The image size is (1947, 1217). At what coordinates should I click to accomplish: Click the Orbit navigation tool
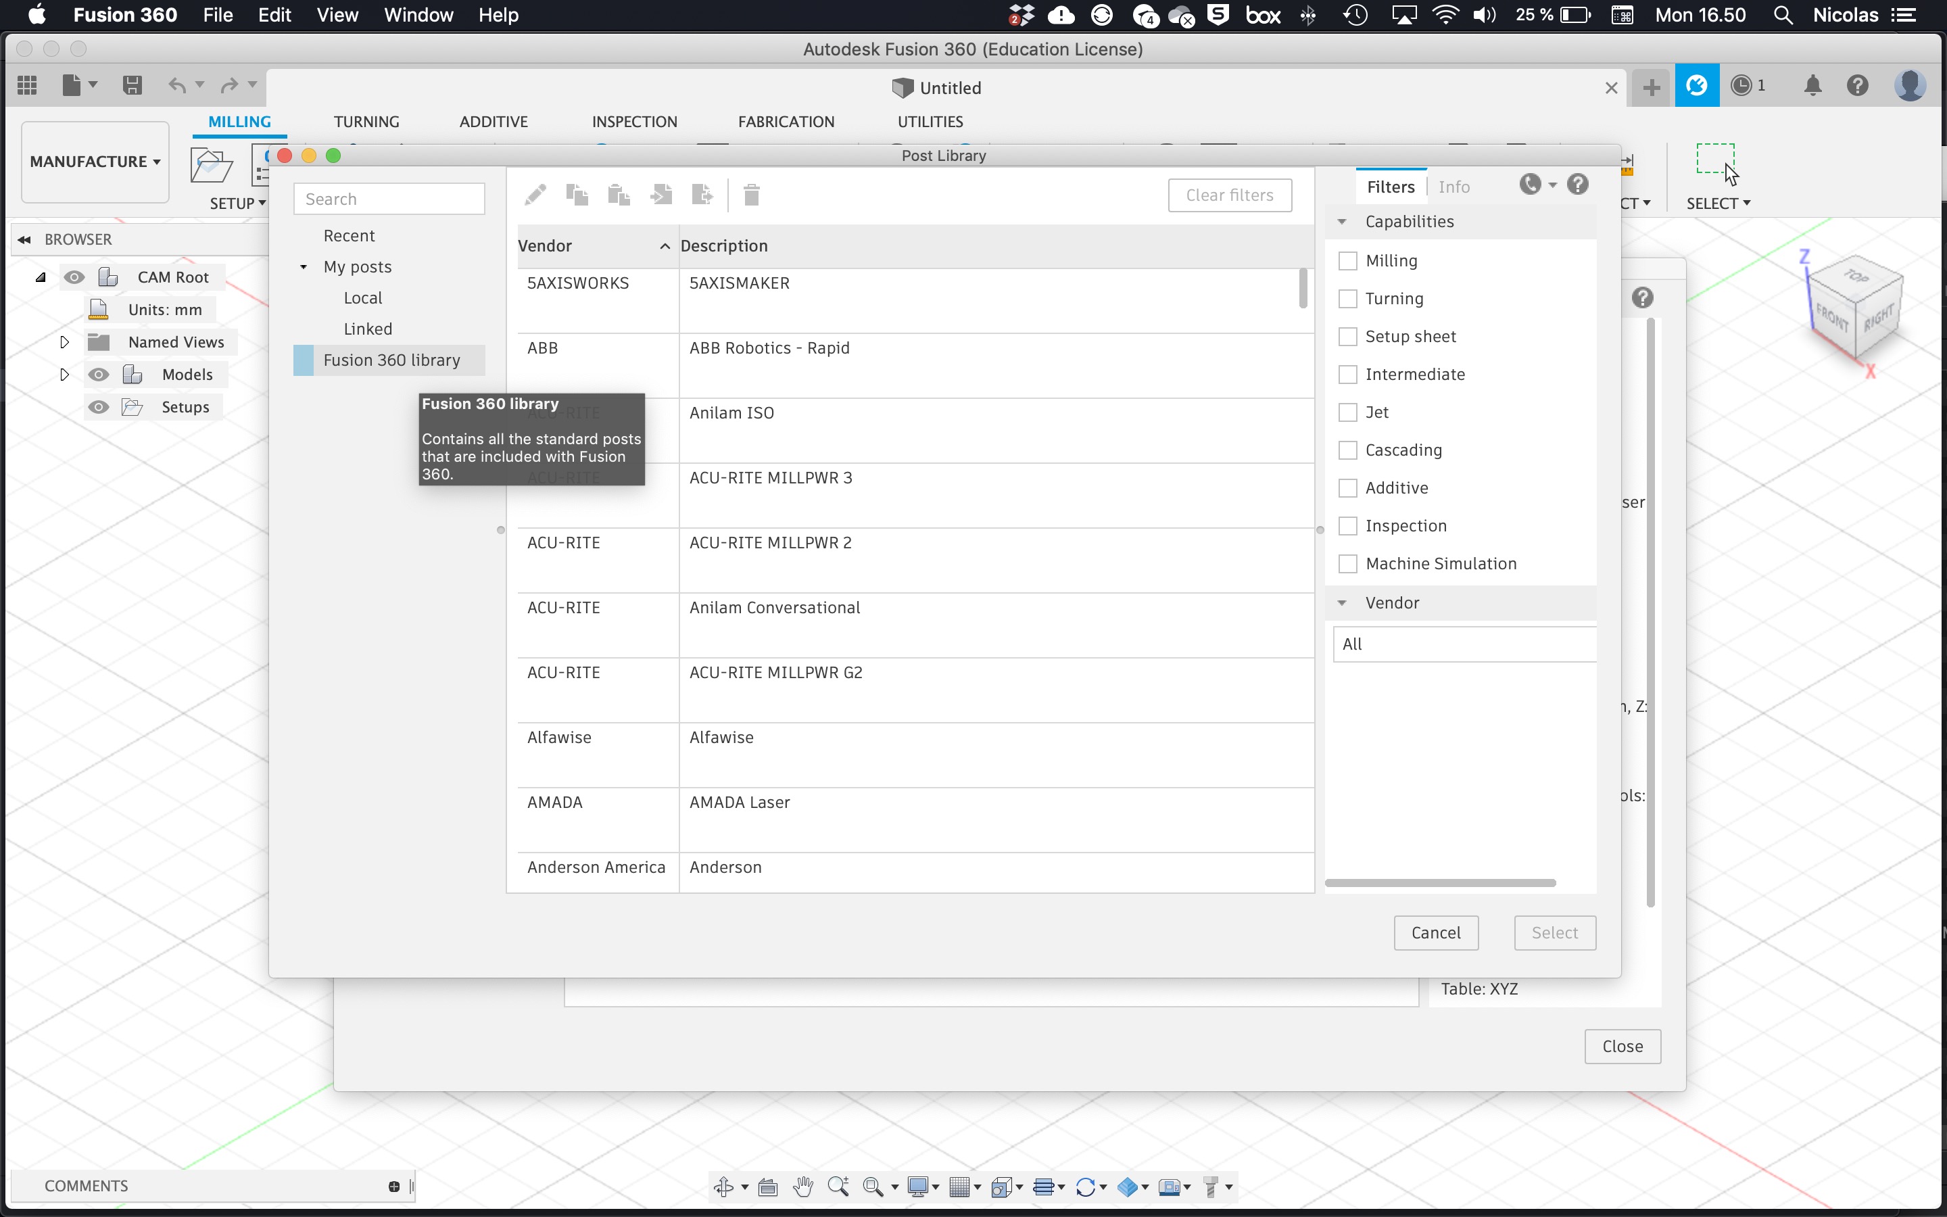pos(723,1187)
